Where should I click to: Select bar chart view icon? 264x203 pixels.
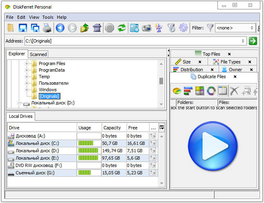188,91
